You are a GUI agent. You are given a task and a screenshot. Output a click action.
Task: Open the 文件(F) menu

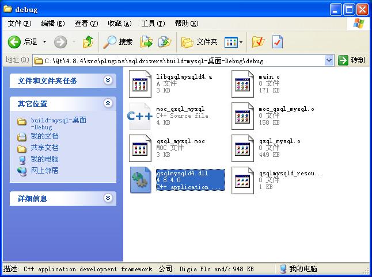(19, 24)
